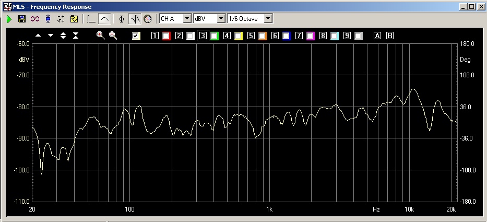The width and height of the screenshot is (487, 222).
Task: Click the blue overlay 6 color box
Action: pyautogui.click(x=286, y=36)
